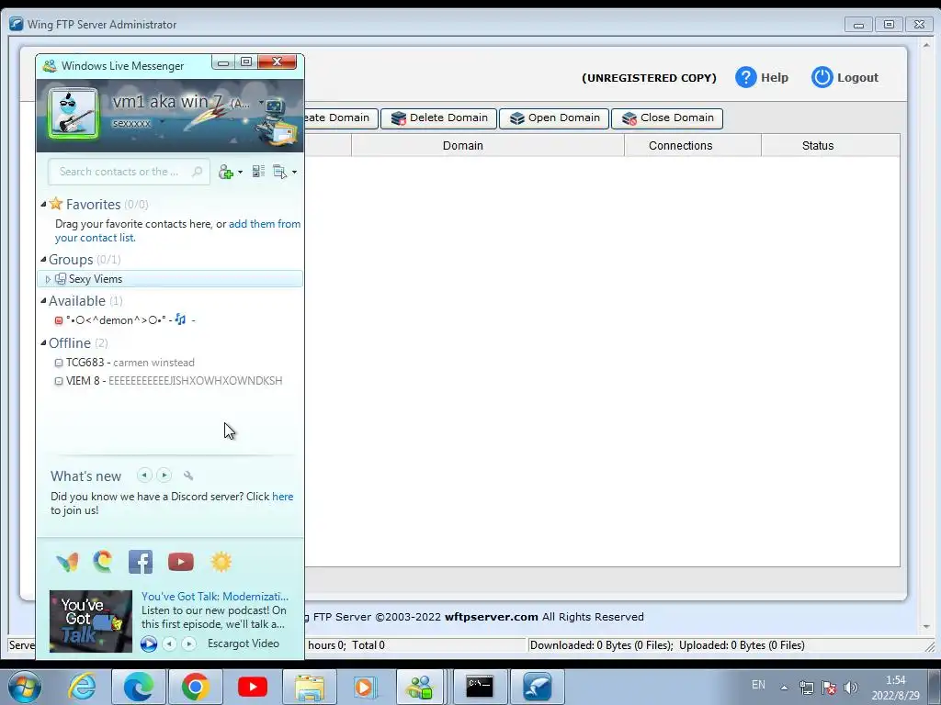Screen dimensions: 941x705
Task: Show hidden tray icons arrow
Action: (x=784, y=688)
